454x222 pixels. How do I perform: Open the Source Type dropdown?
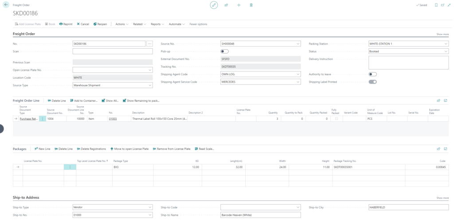pyautogui.click(x=149, y=85)
